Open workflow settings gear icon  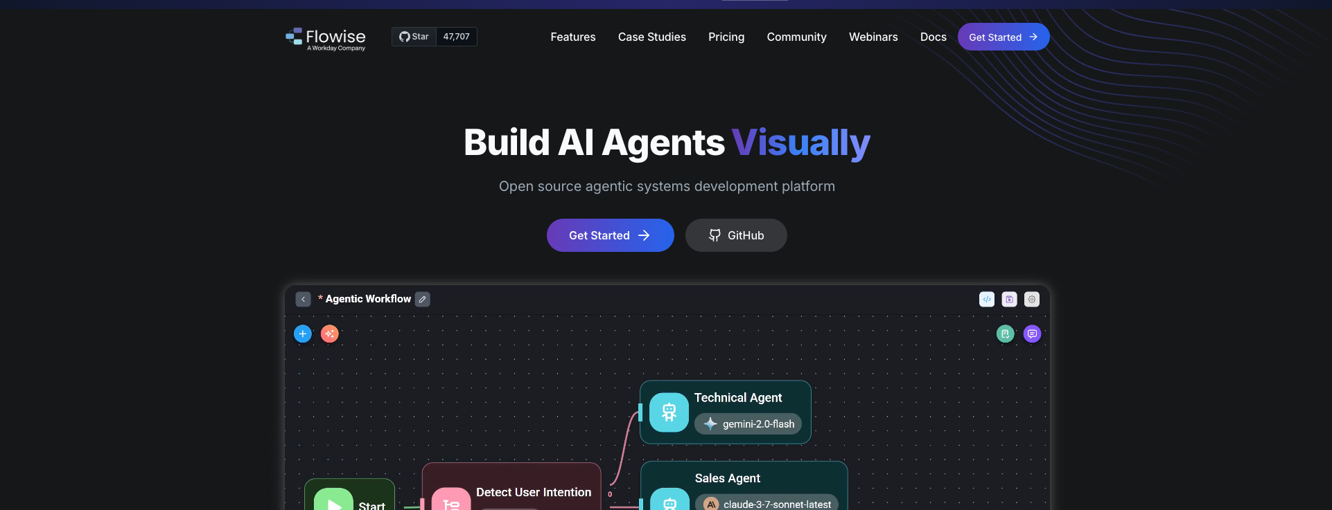click(1032, 299)
